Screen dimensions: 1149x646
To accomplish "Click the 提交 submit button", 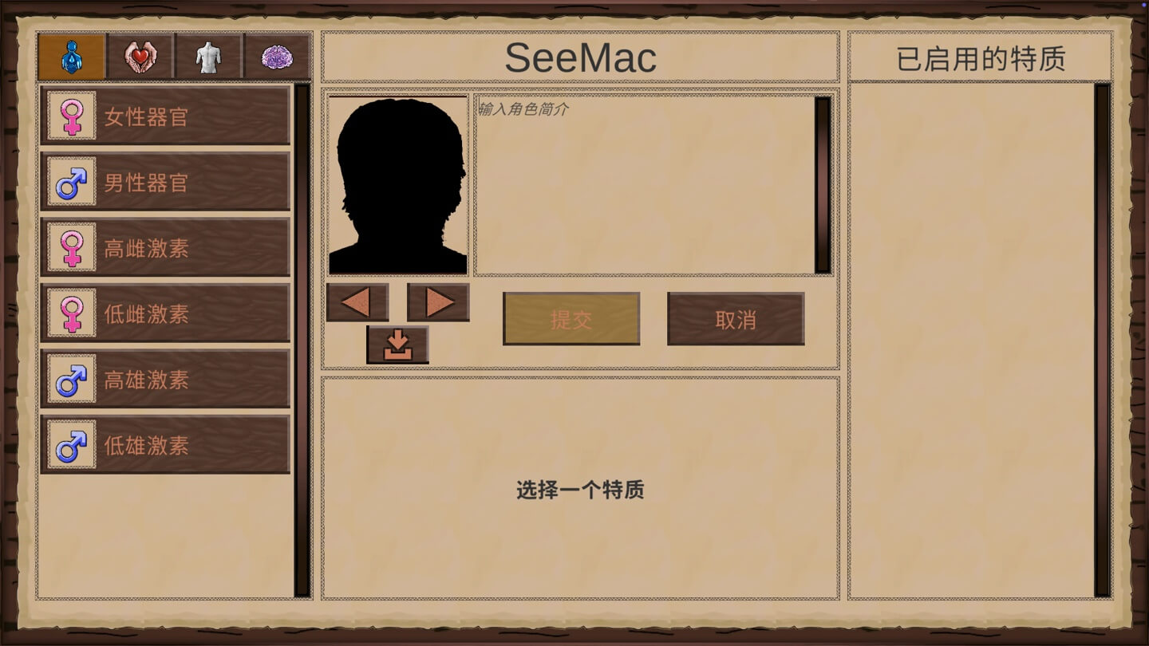I will pos(571,319).
